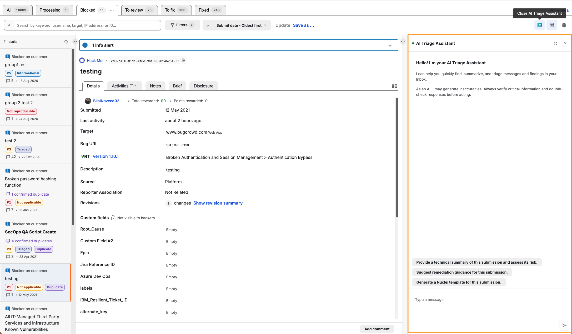Click the 'Add comment' button
The height and width of the screenshot is (334, 572).
pos(377,329)
